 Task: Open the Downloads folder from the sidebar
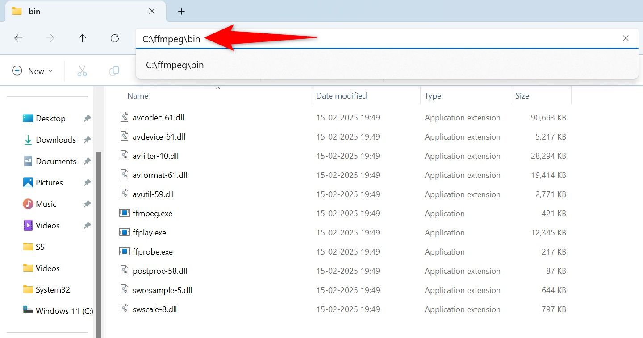[55, 140]
